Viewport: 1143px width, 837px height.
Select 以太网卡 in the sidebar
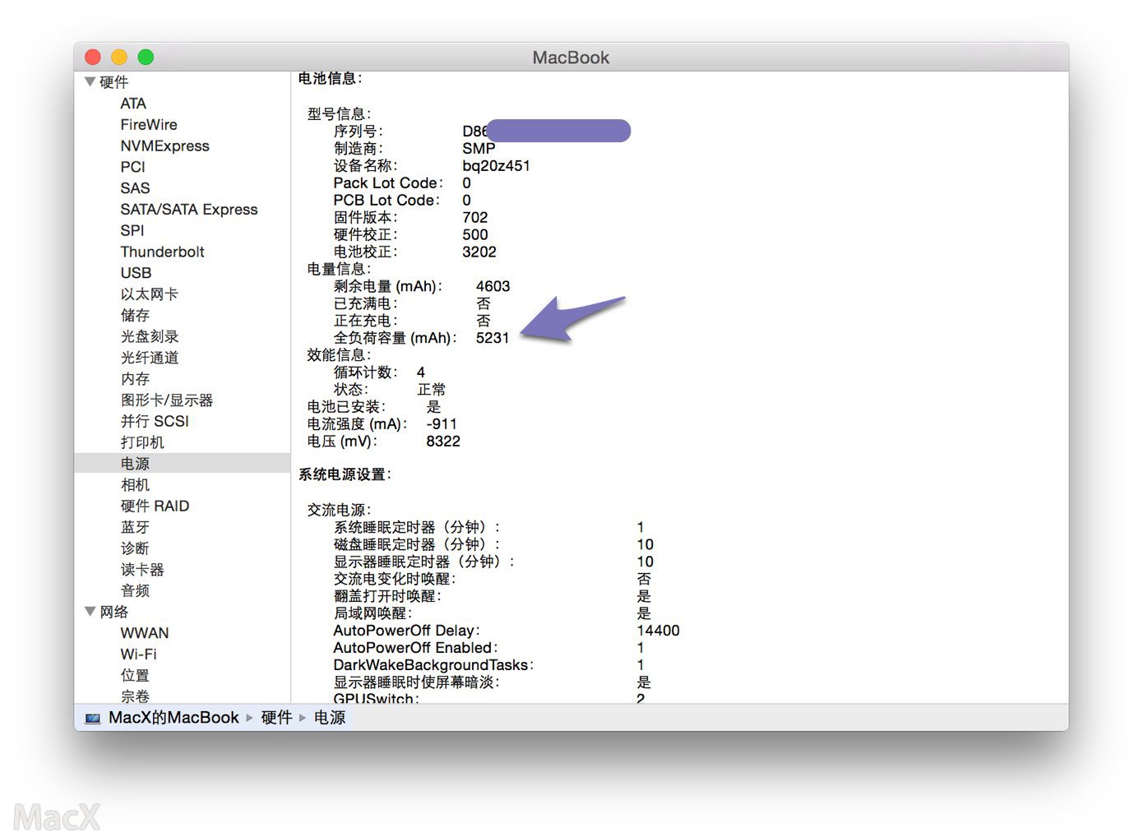[149, 294]
